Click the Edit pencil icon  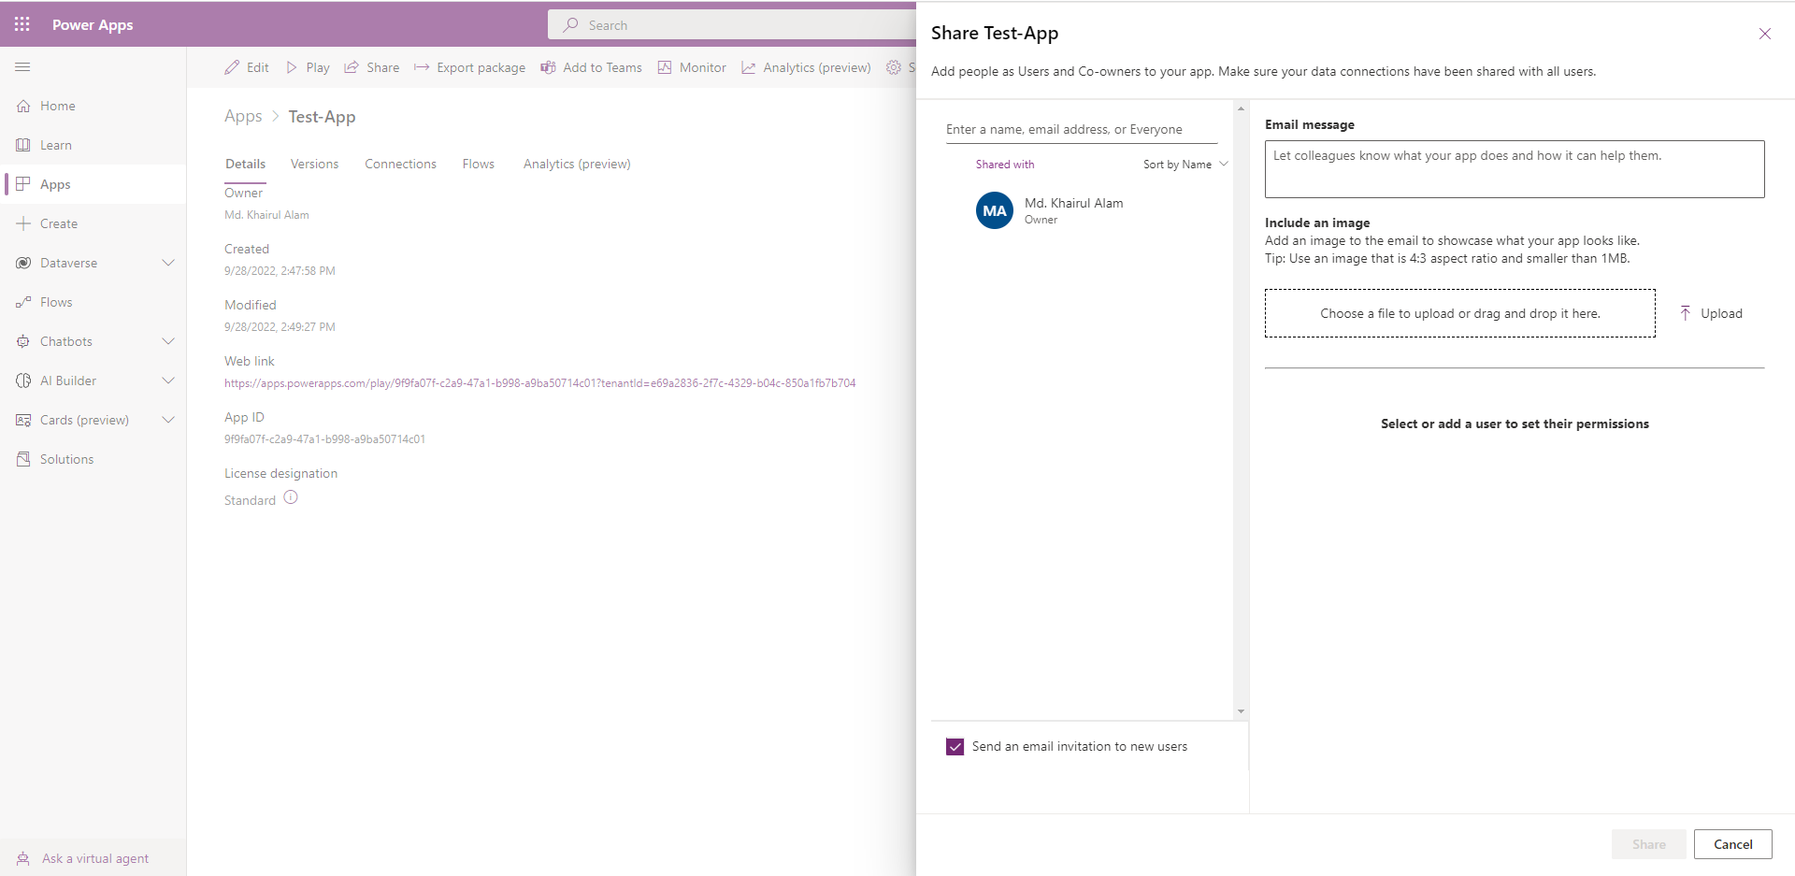232,67
